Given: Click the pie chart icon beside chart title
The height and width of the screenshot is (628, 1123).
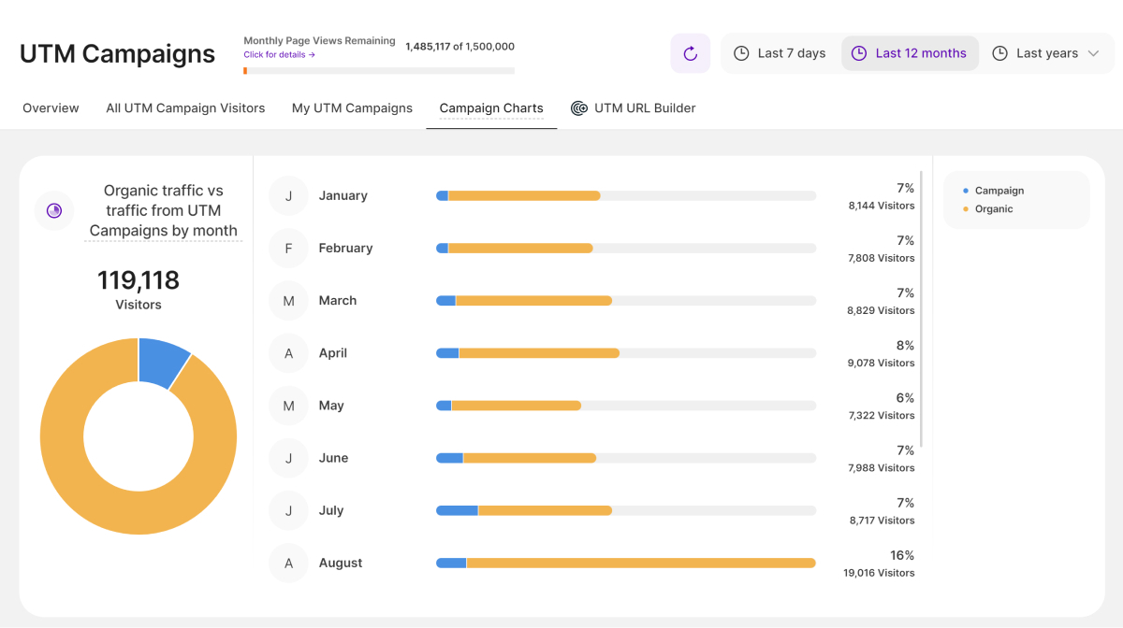Looking at the screenshot, I should pos(54,210).
